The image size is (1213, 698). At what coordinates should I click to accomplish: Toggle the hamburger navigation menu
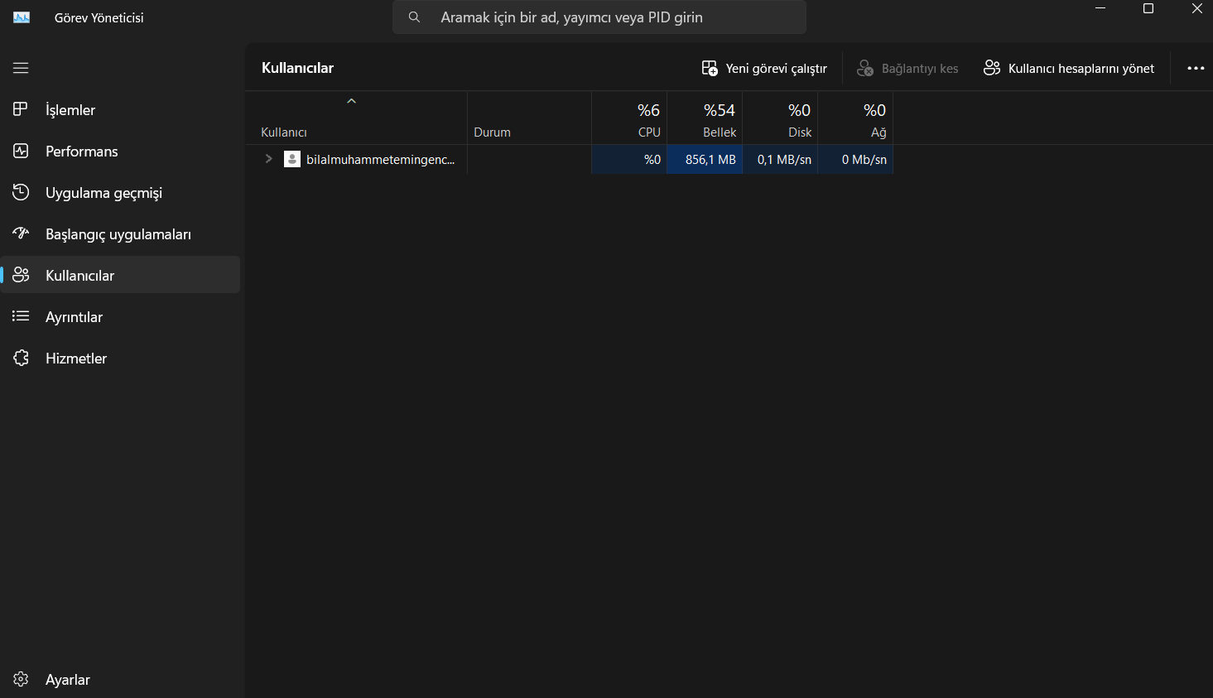pos(21,68)
